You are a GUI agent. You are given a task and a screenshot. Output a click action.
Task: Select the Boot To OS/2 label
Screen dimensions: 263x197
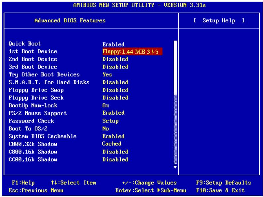(x=28, y=128)
